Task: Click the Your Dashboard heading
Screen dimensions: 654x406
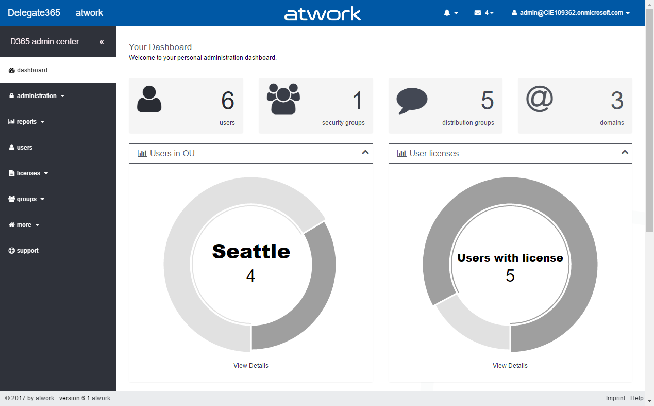Action: 160,47
